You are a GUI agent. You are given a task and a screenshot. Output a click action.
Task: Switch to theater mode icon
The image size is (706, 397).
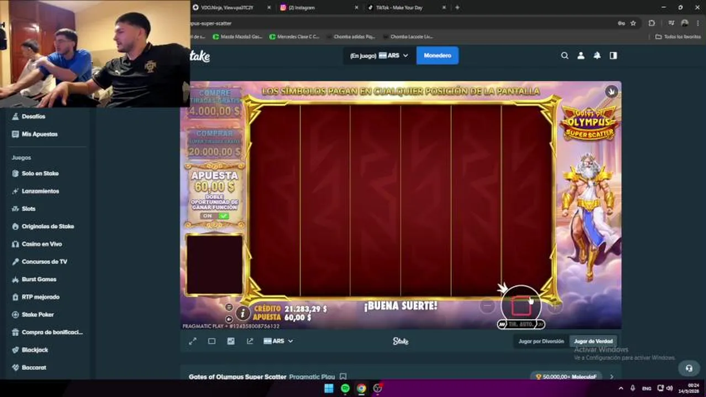(212, 341)
